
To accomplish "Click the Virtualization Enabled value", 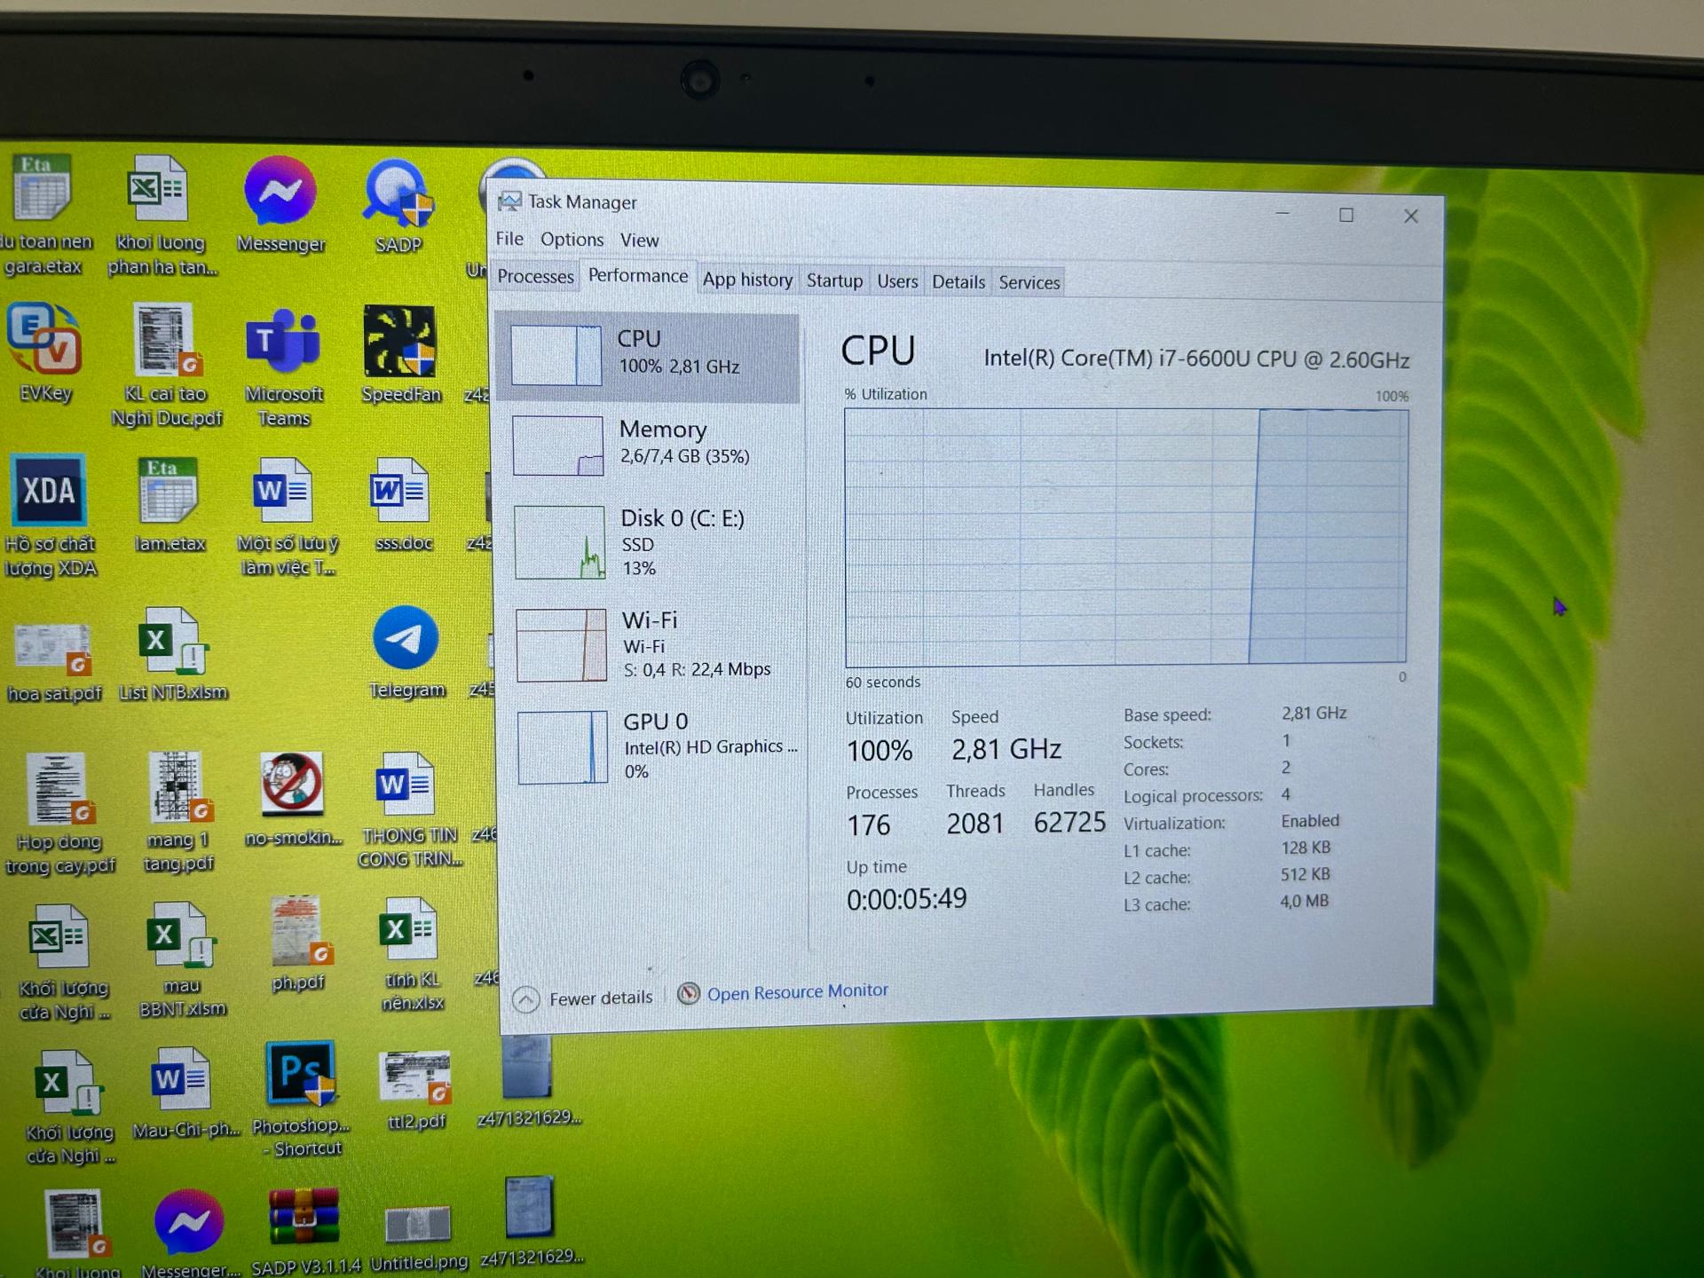I will [x=1310, y=821].
